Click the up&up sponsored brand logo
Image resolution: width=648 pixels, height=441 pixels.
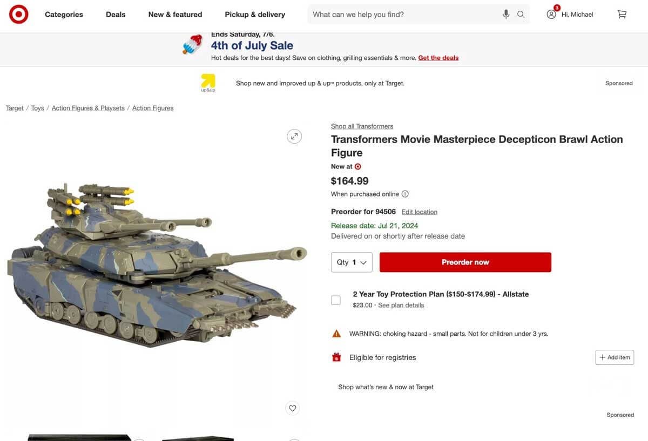click(208, 83)
